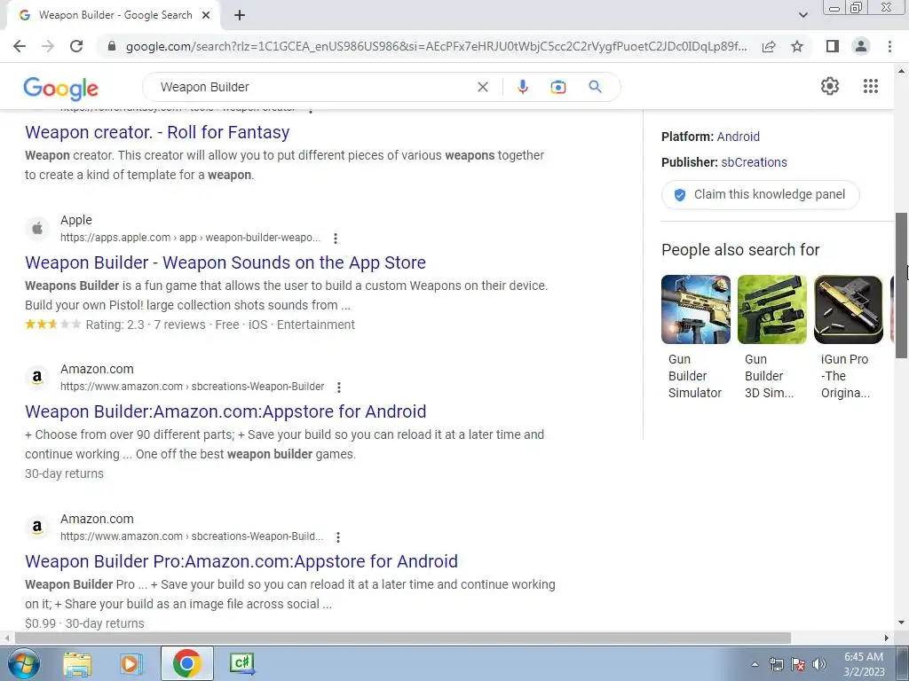This screenshot has height=681, width=909.
Task: Go back to the previous page
Action: coord(20,46)
